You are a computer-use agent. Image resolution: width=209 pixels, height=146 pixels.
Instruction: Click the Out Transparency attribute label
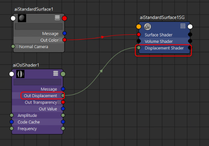tap(41, 102)
